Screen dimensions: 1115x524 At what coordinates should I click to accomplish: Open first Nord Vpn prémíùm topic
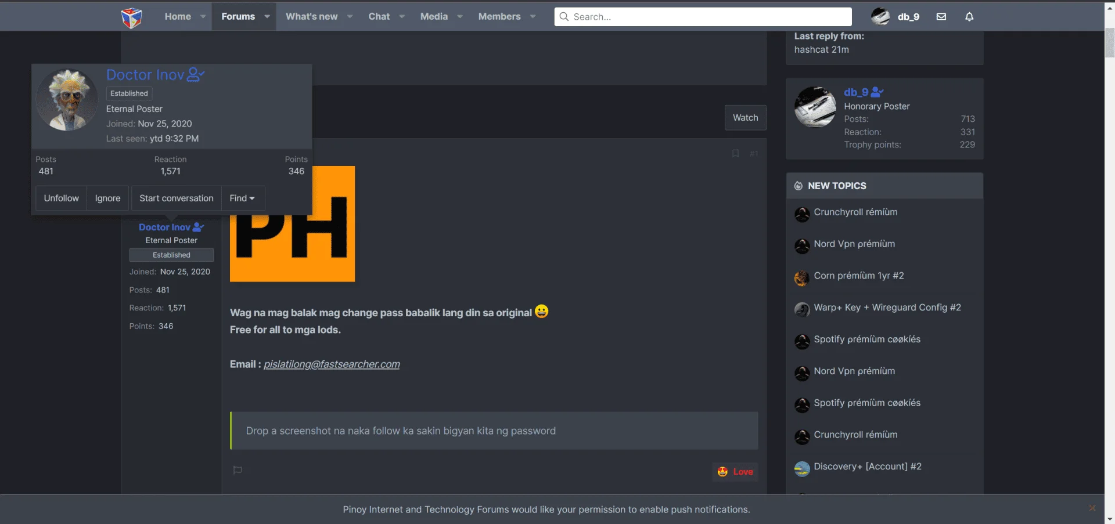[854, 244]
